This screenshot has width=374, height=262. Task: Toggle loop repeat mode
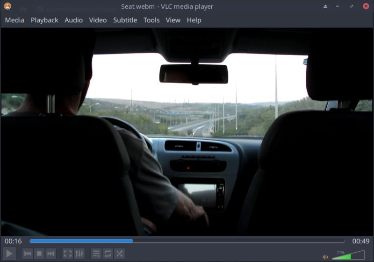pyautogui.click(x=108, y=254)
